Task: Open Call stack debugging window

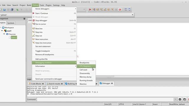Action: click(x=86, y=70)
